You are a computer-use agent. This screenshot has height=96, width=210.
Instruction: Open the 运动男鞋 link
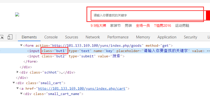pos(182,26)
